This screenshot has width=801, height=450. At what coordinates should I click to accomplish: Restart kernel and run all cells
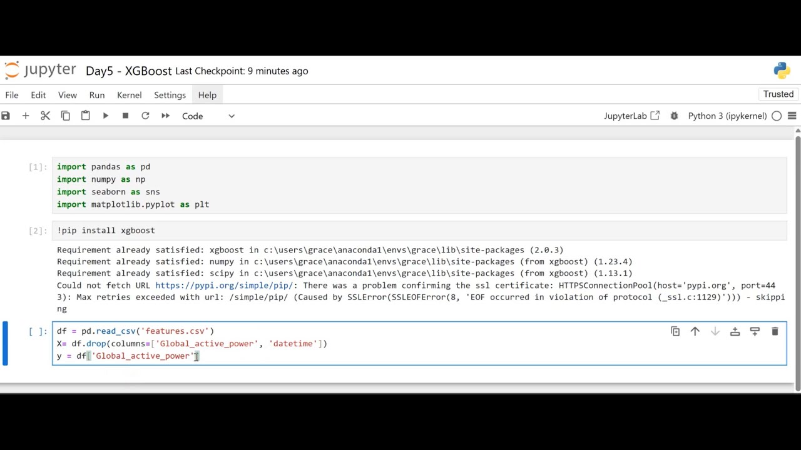tap(165, 116)
